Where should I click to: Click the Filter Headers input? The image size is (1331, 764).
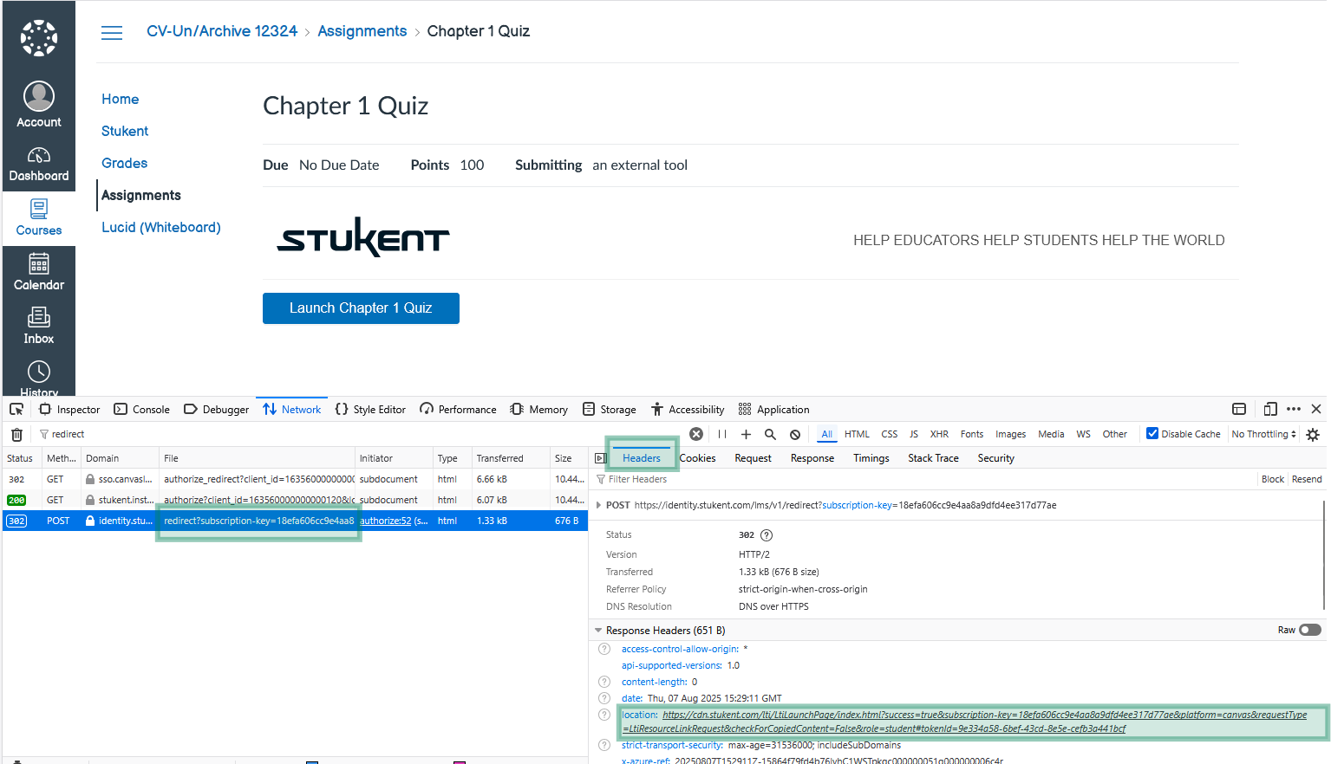coord(923,479)
